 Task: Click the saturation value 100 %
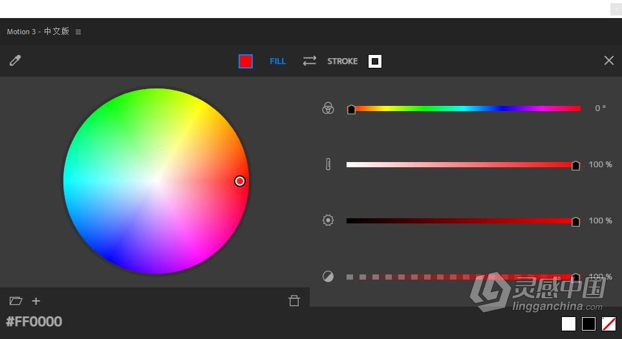click(600, 165)
